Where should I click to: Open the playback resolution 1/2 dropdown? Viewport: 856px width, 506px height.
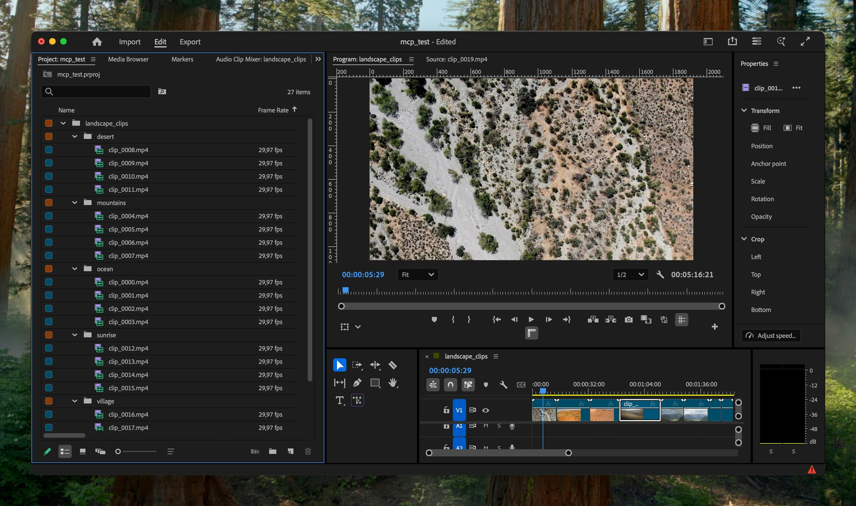point(630,274)
